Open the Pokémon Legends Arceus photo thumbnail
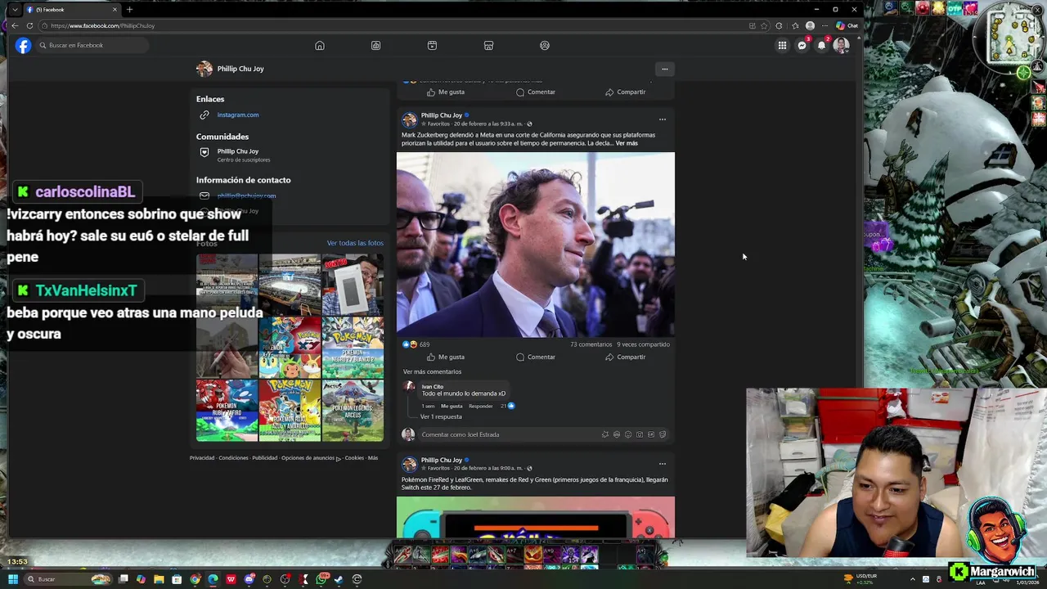This screenshot has height=589, width=1047. tap(353, 411)
